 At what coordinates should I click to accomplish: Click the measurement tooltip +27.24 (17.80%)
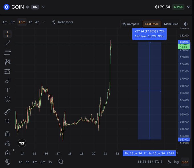click(x=149, y=34)
